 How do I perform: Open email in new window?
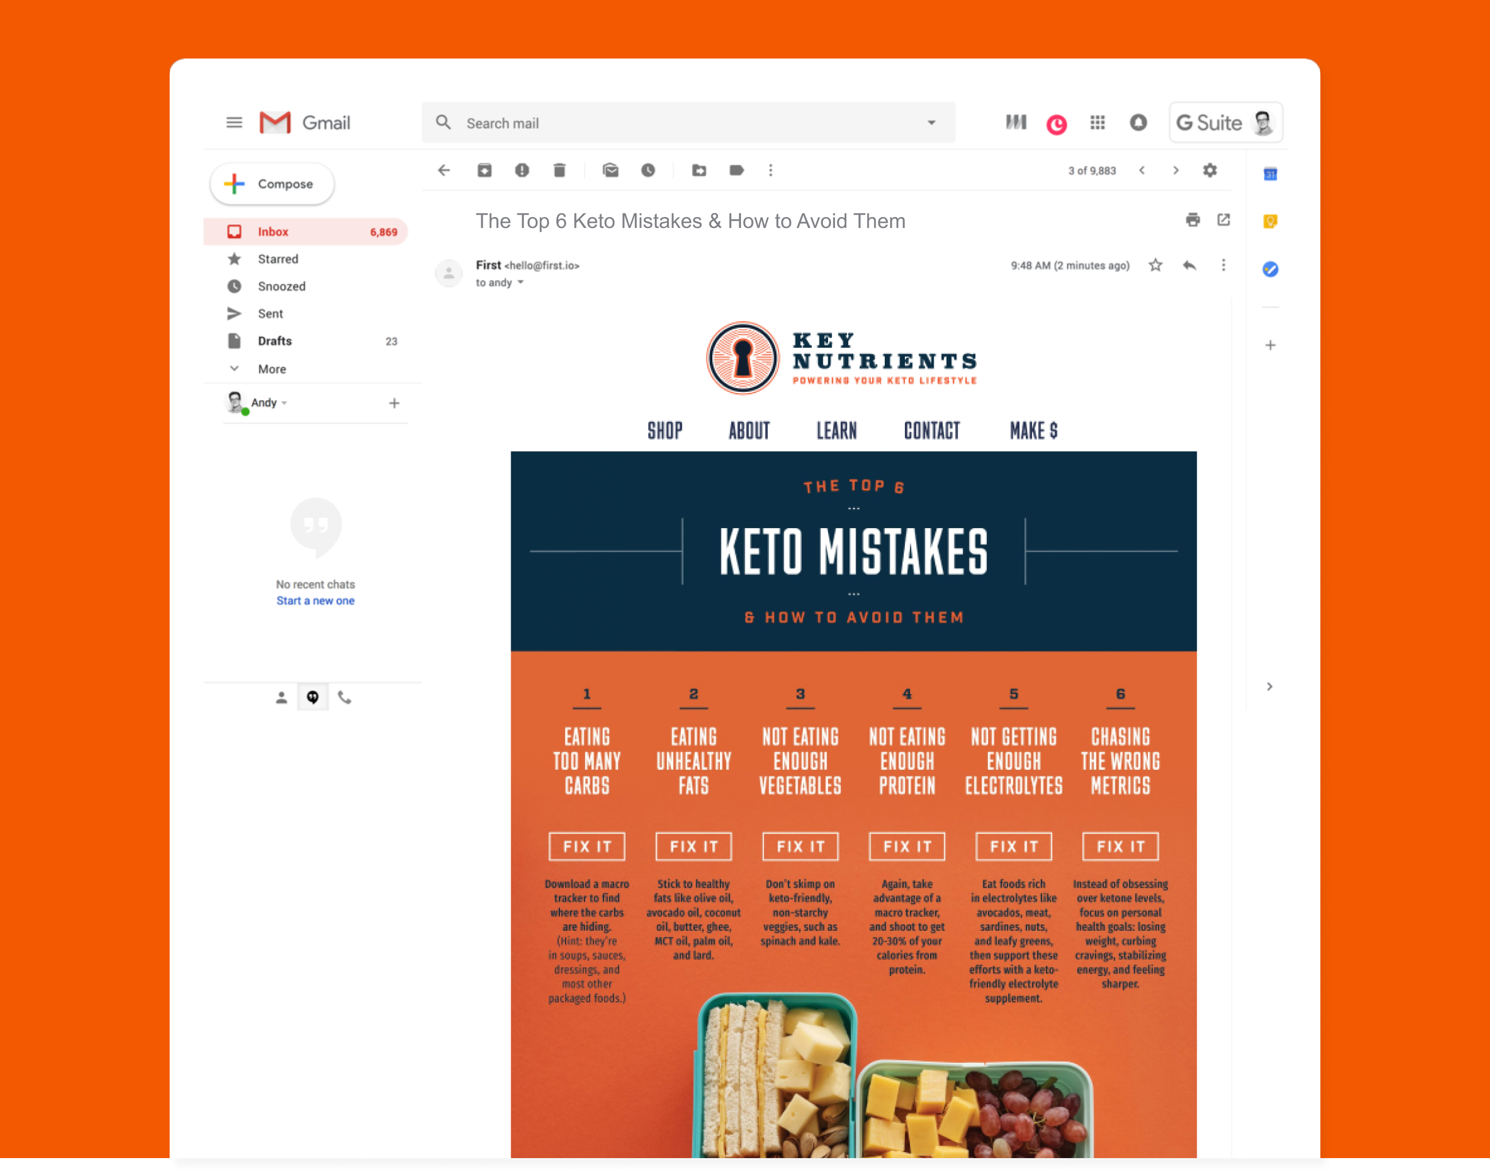(x=1224, y=220)
